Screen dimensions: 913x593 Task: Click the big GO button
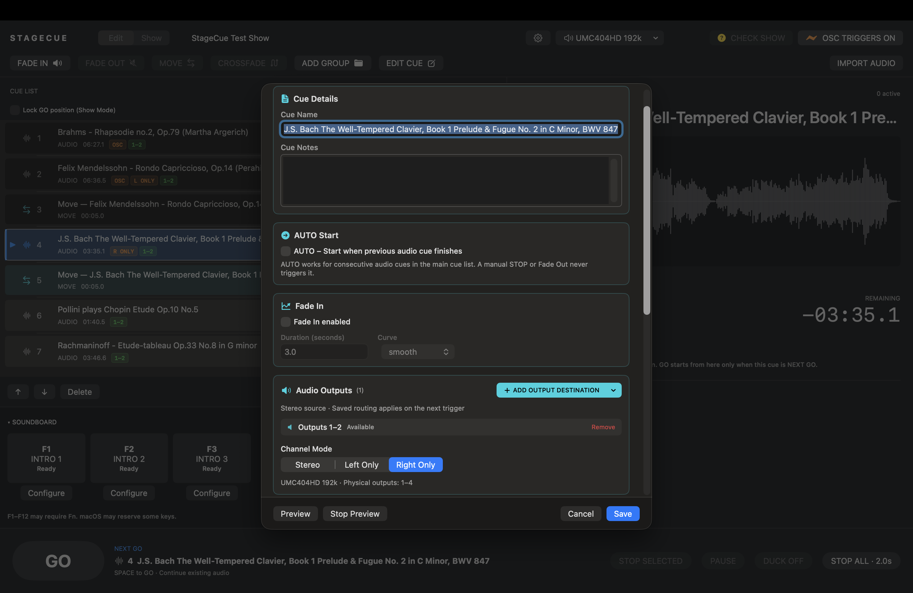pyautogui.click(x=58, y=561)
